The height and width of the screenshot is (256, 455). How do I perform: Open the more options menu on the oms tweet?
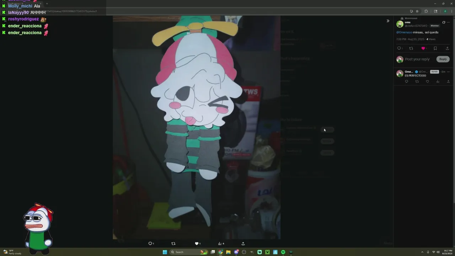pyautogui.click(x=448, y=22)
